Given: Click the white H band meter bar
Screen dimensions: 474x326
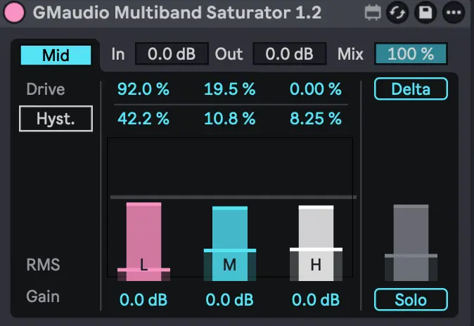Looking at the screenshot, I should coord(316,243).
